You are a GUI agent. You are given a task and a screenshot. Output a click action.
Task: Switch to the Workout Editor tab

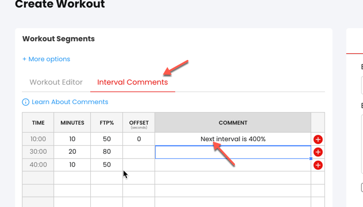(56, 82)
